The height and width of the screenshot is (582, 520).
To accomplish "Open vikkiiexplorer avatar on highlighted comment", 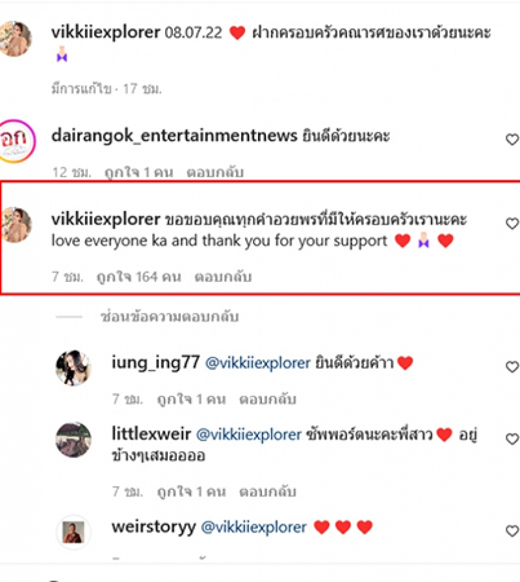I will tap(16, 225).
